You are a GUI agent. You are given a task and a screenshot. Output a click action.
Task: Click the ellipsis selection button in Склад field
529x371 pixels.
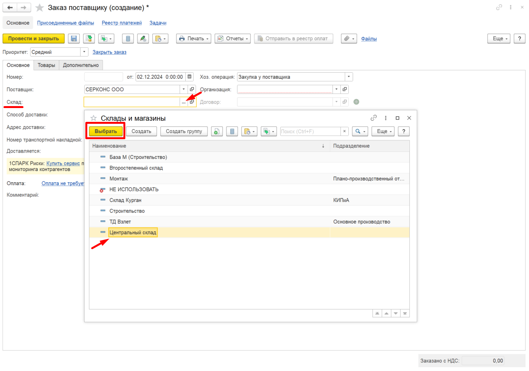pos(184,102)
